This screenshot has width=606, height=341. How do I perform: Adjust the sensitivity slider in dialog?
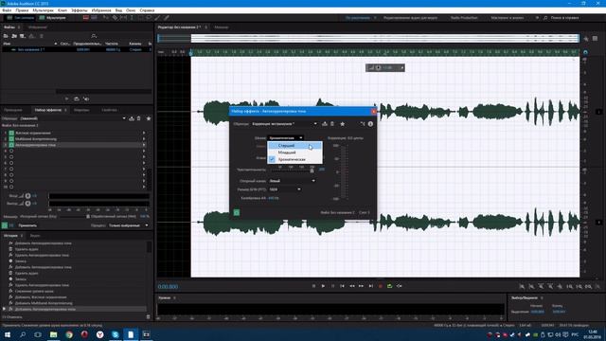click(312, 170)
